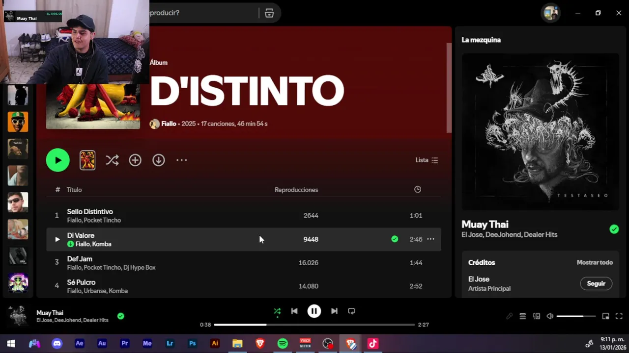629x353 pixels.
Task: Click the Reproducciones column header
Action: (x=296, y=190)
